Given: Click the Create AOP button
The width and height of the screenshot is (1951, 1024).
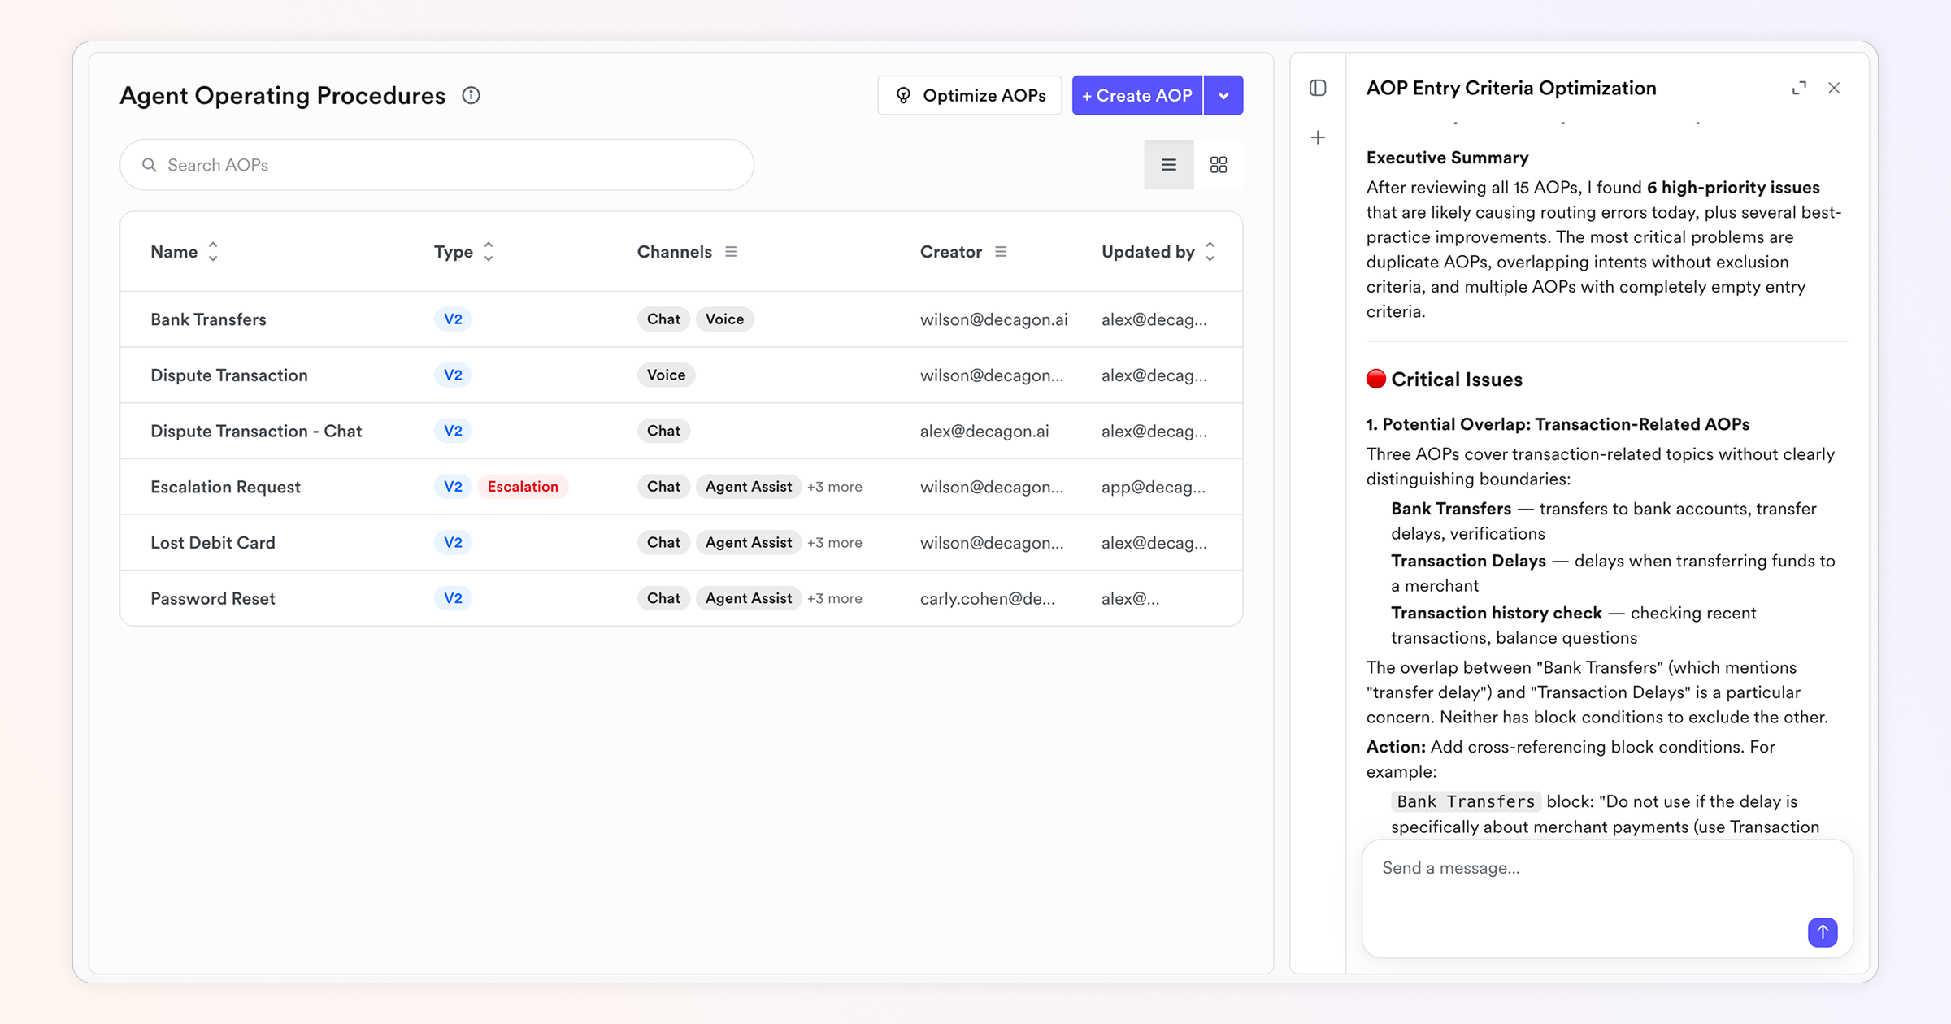Looking at the screenshot, I should tap(1136, 95).
